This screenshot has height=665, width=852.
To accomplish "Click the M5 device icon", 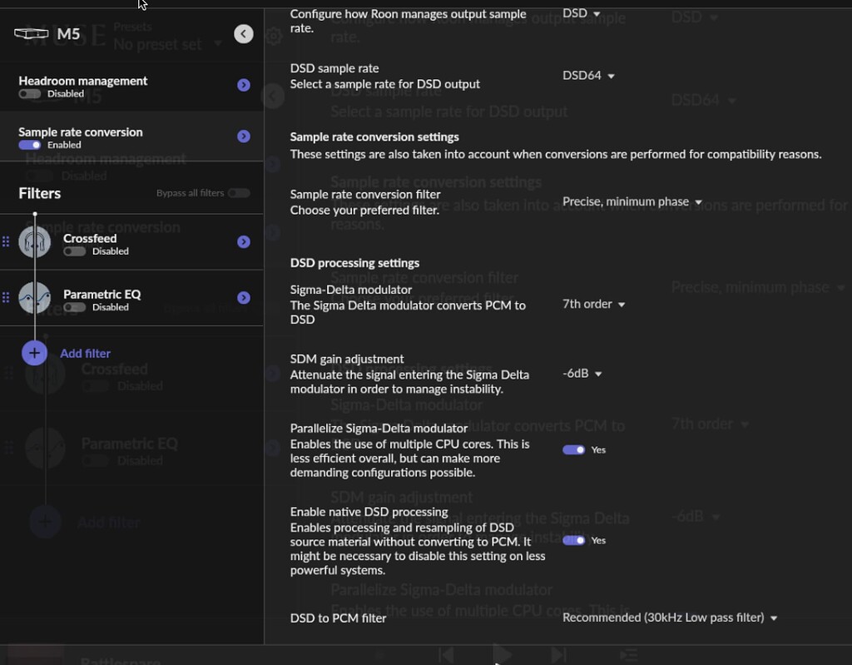I will pyautogui.click(x=31, y=32).
